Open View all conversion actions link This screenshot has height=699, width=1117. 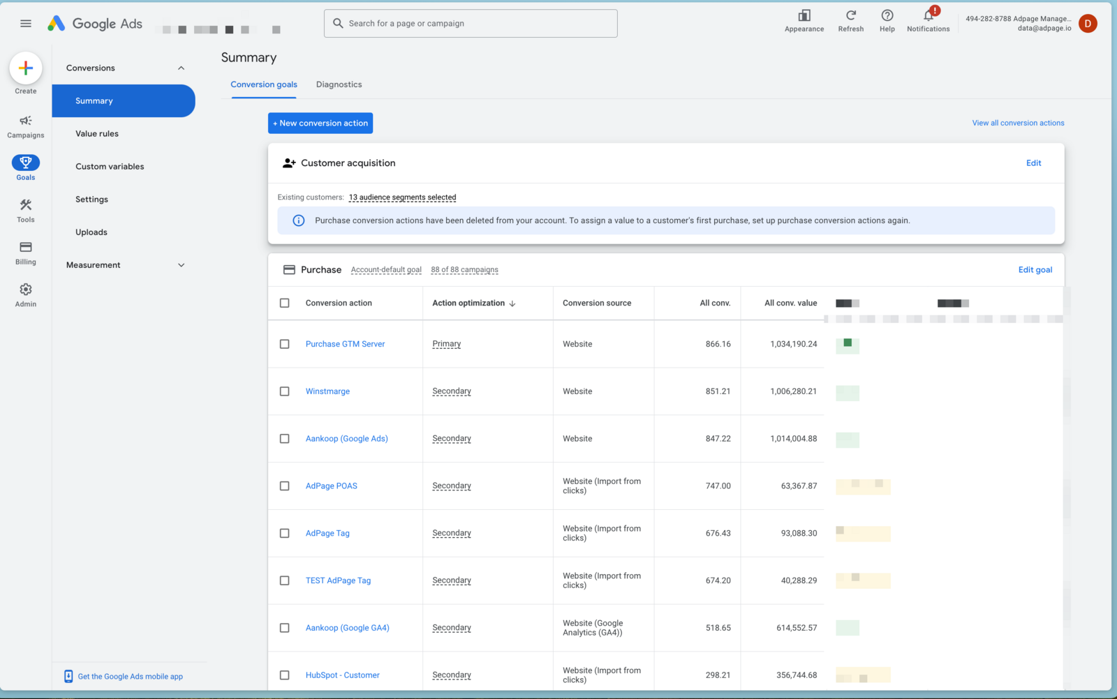tap(1018, 123)
